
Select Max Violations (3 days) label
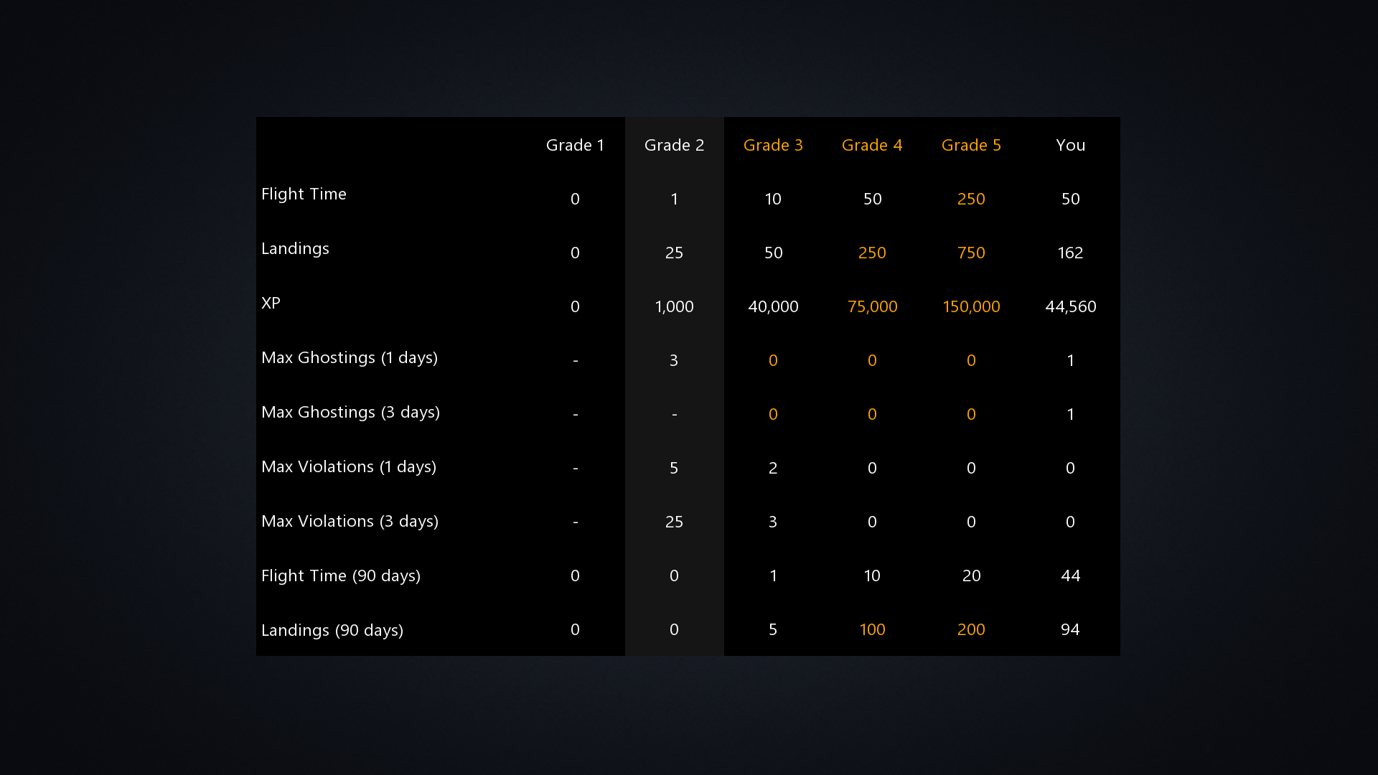click(350, 521)
